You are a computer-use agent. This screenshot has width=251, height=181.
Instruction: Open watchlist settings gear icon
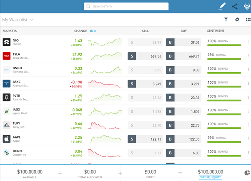pos(237,20)
